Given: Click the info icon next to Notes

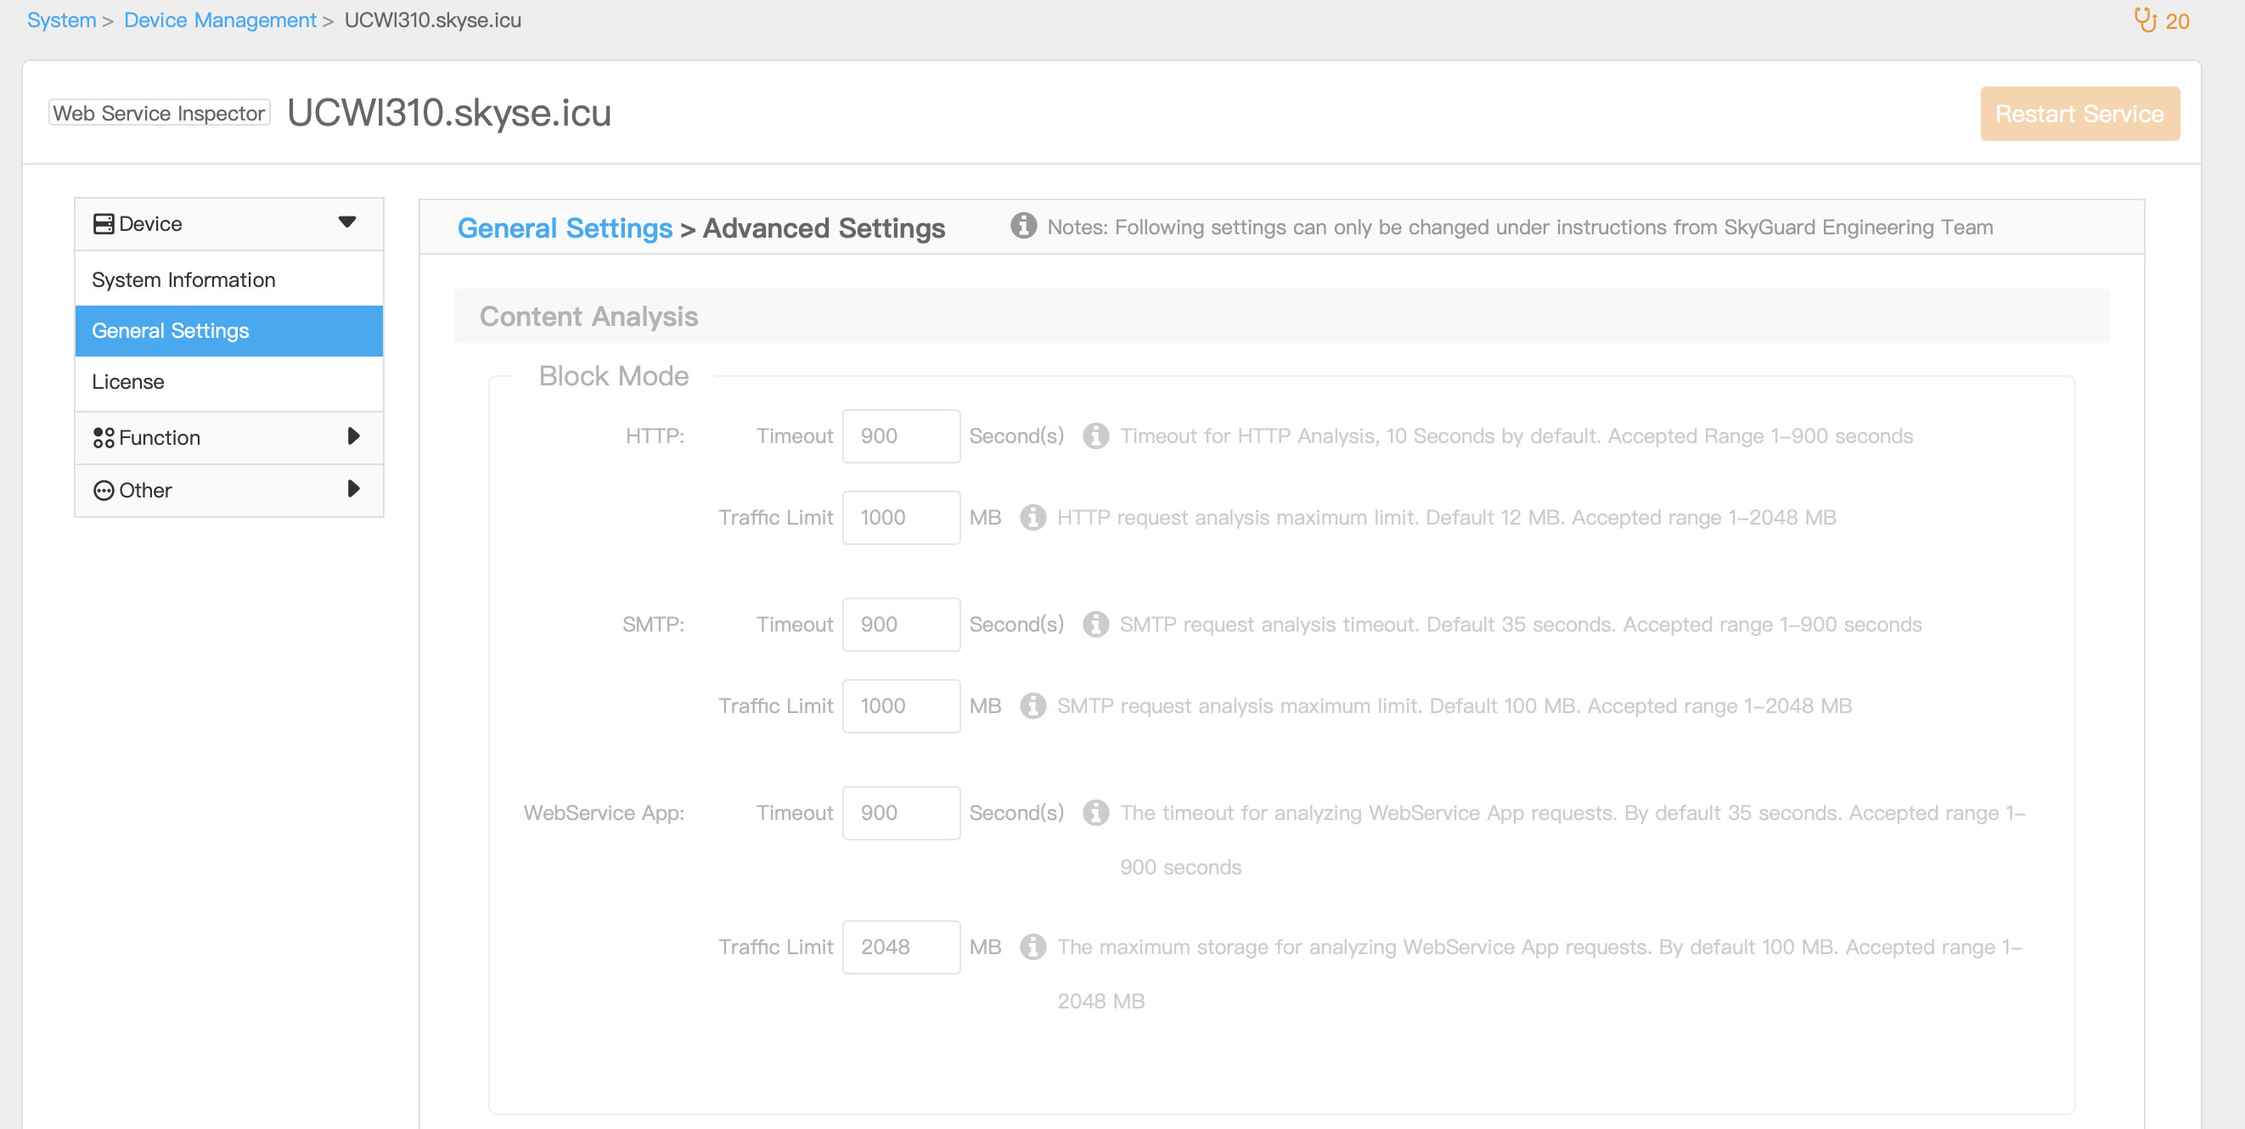Looking at the screenshot, I should [1022, 226].
